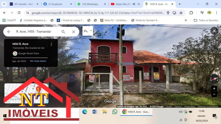Mute the Music Mix tab audio icon
This screenshot has width=221, height=124.
tap(134, 4)
